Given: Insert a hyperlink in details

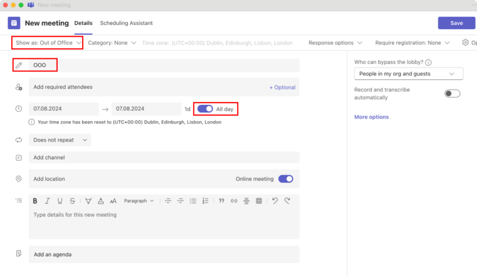Looking at the screenshot, I should (234, 201).
